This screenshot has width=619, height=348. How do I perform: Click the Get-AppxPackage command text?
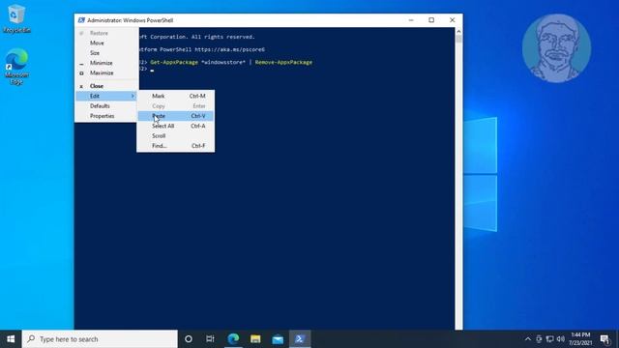pos(174,62)
